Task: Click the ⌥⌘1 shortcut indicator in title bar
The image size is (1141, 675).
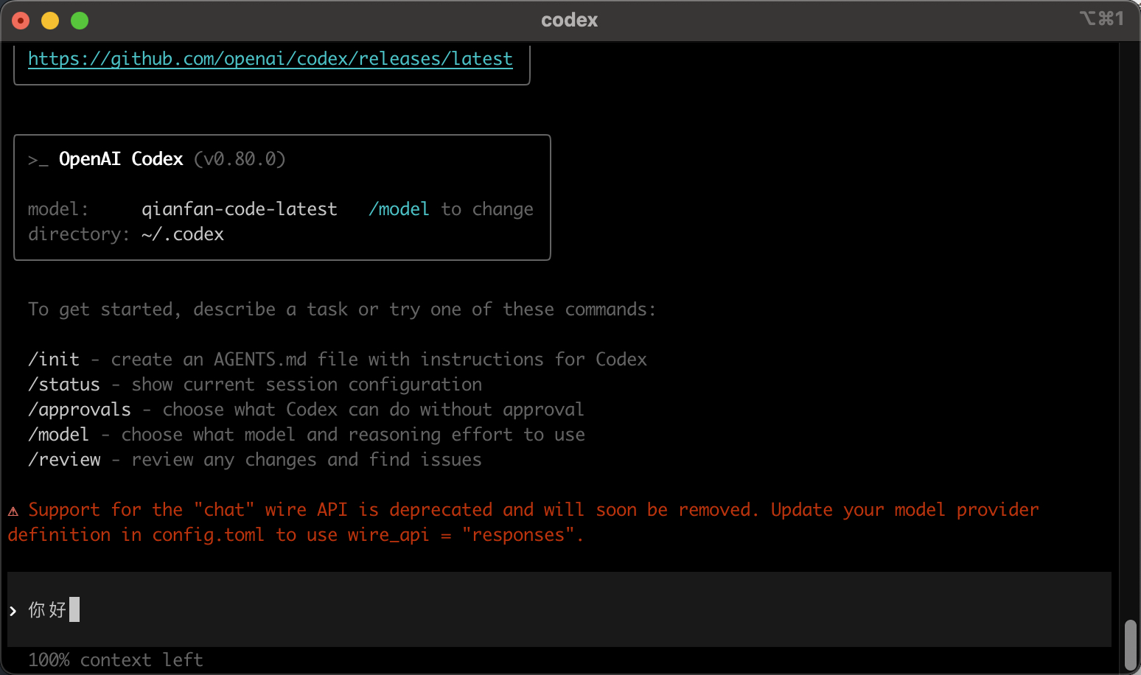Action: click(x=1102, y=18)
